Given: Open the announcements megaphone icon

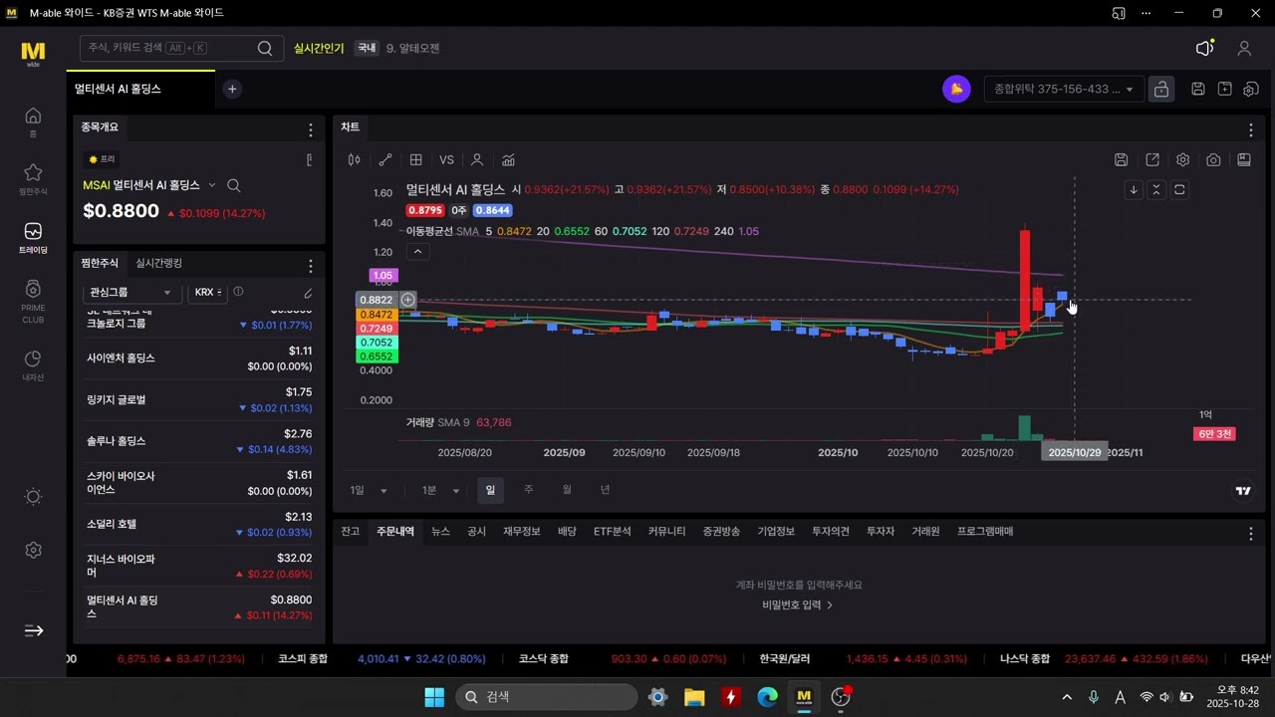Looking at the screenshot, I should click(1204, 48).
